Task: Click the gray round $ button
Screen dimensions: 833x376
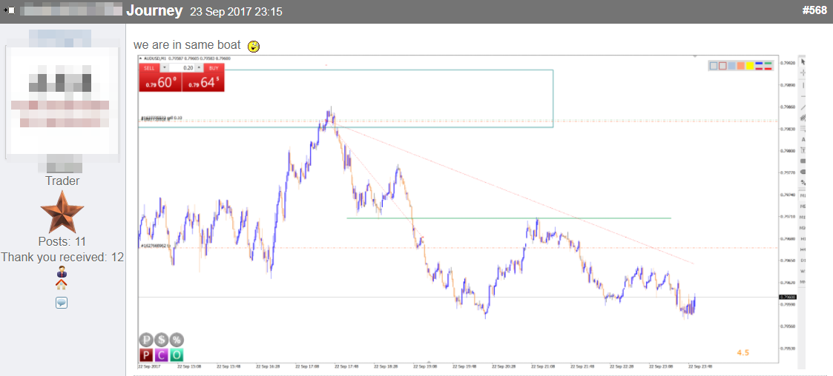Action: click(x=161, y=340)
